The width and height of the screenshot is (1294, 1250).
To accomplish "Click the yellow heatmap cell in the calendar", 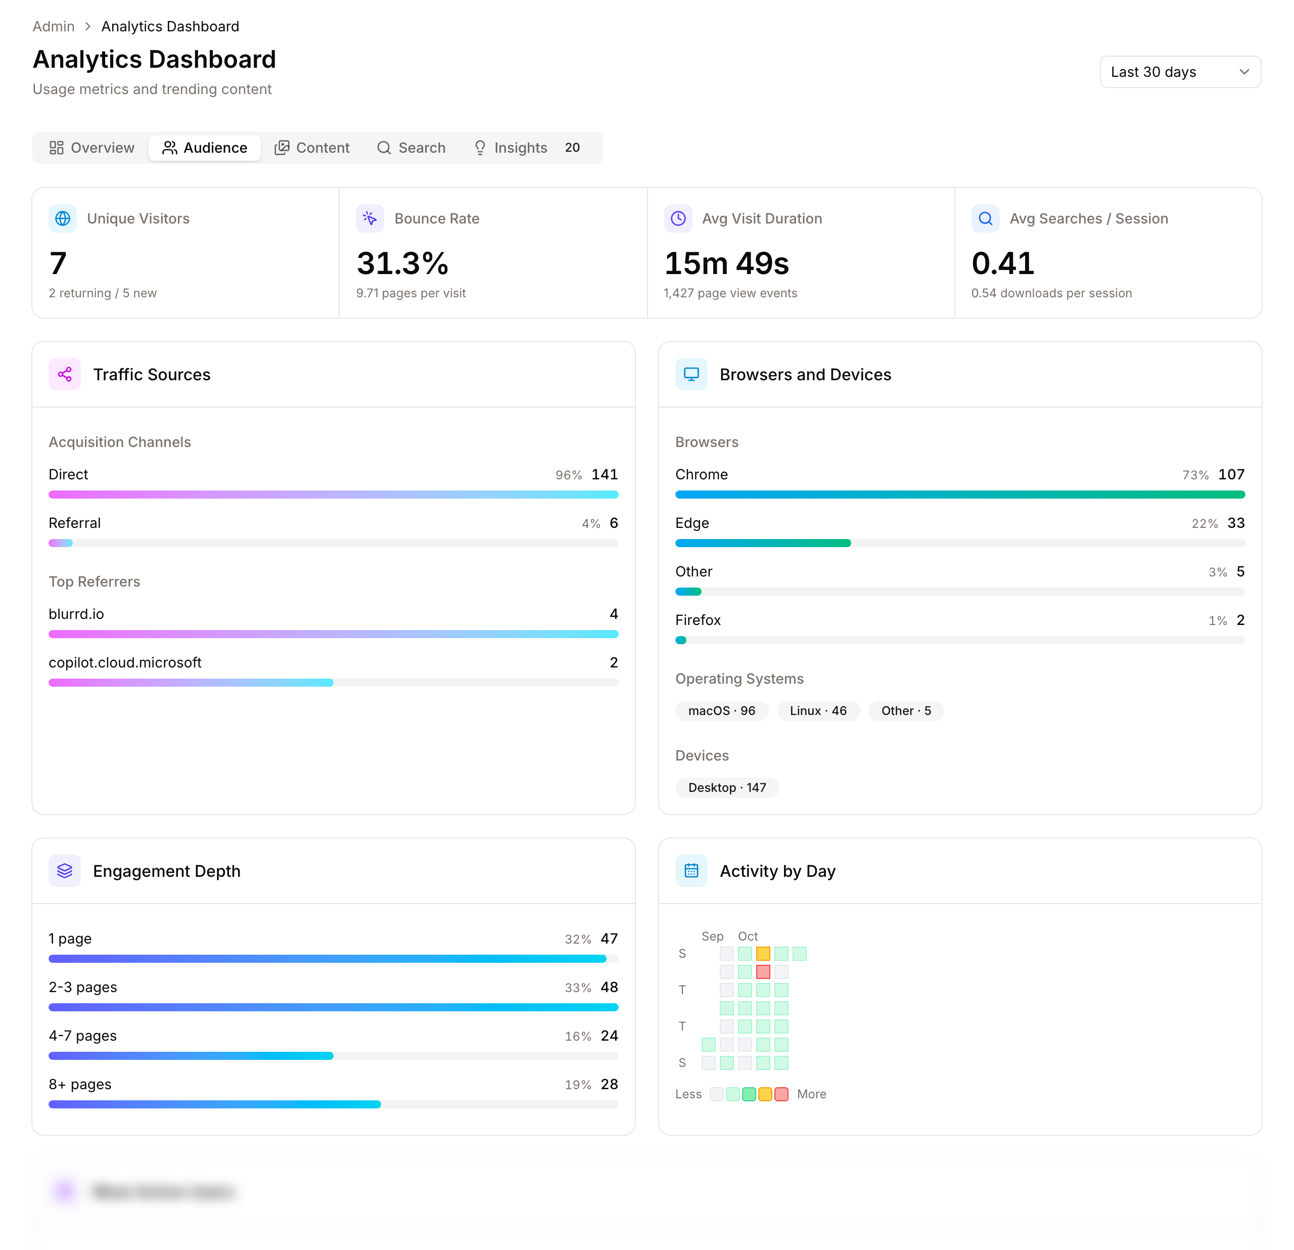I will (763, 954).
